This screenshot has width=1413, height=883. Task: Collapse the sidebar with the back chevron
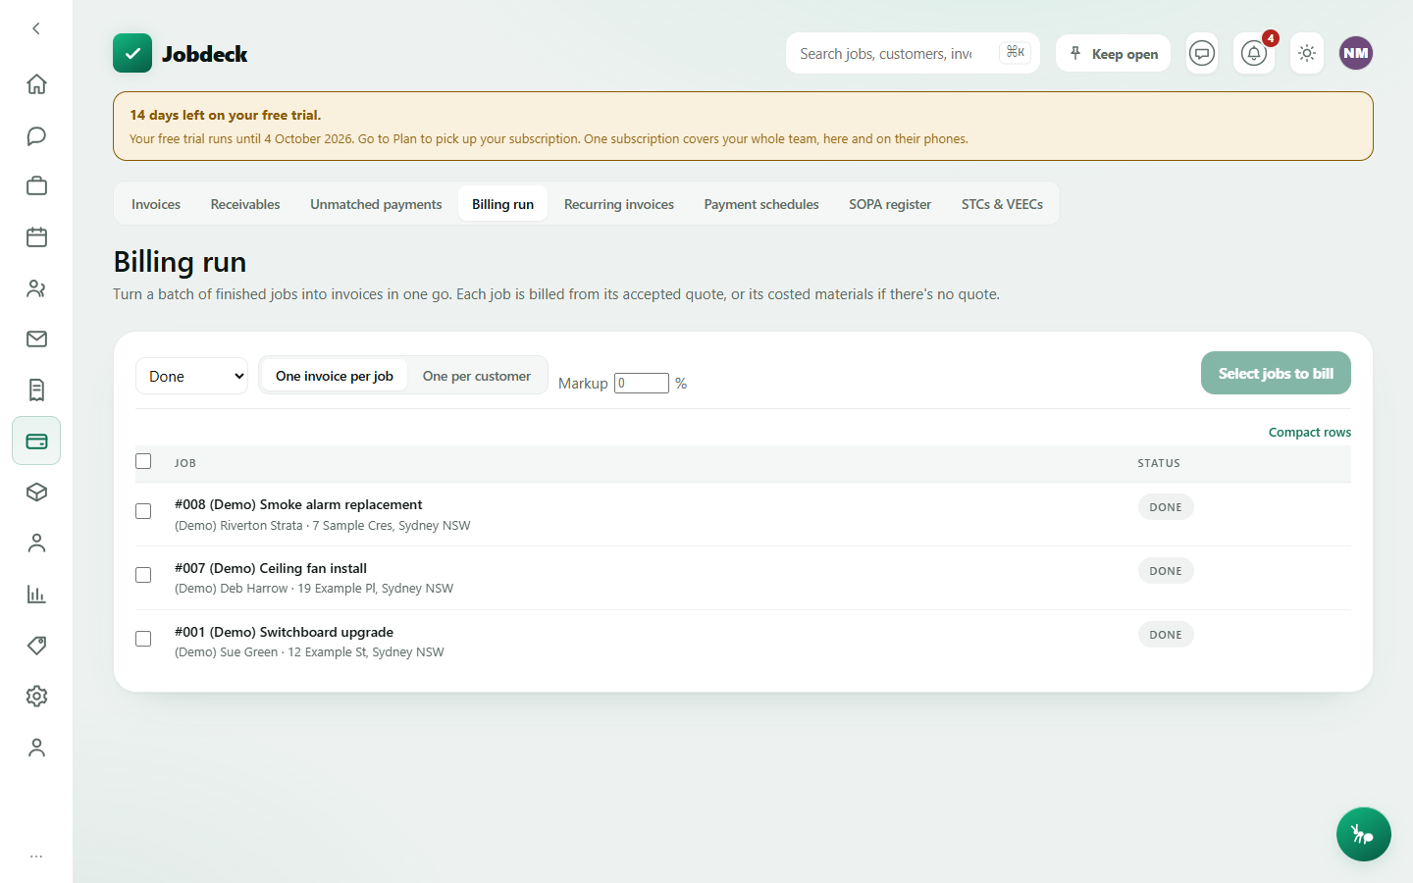[36, 28]
